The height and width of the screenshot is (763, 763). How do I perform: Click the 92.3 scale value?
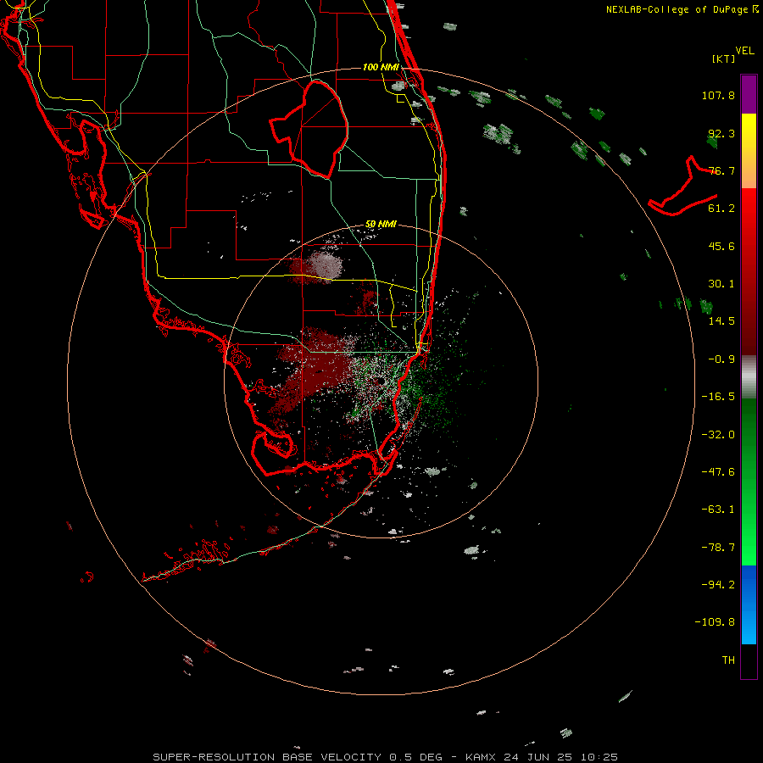[721, 133]
